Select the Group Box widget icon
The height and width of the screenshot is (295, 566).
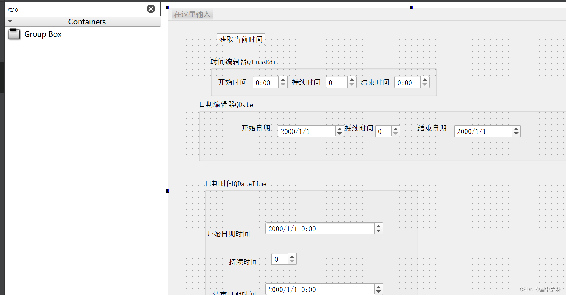pos(14,34)
